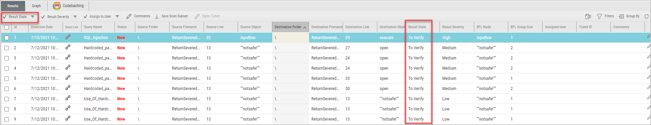This screenshot has width=651, height=125.
Task: Open the Result State dropdown arrow
Action: click(x=33, y=17)
